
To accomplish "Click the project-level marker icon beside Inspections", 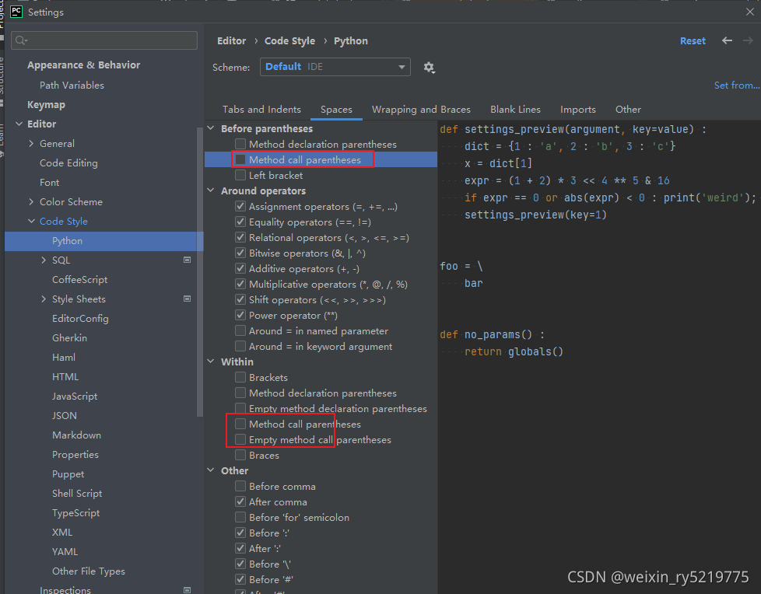I will [187, 589].
